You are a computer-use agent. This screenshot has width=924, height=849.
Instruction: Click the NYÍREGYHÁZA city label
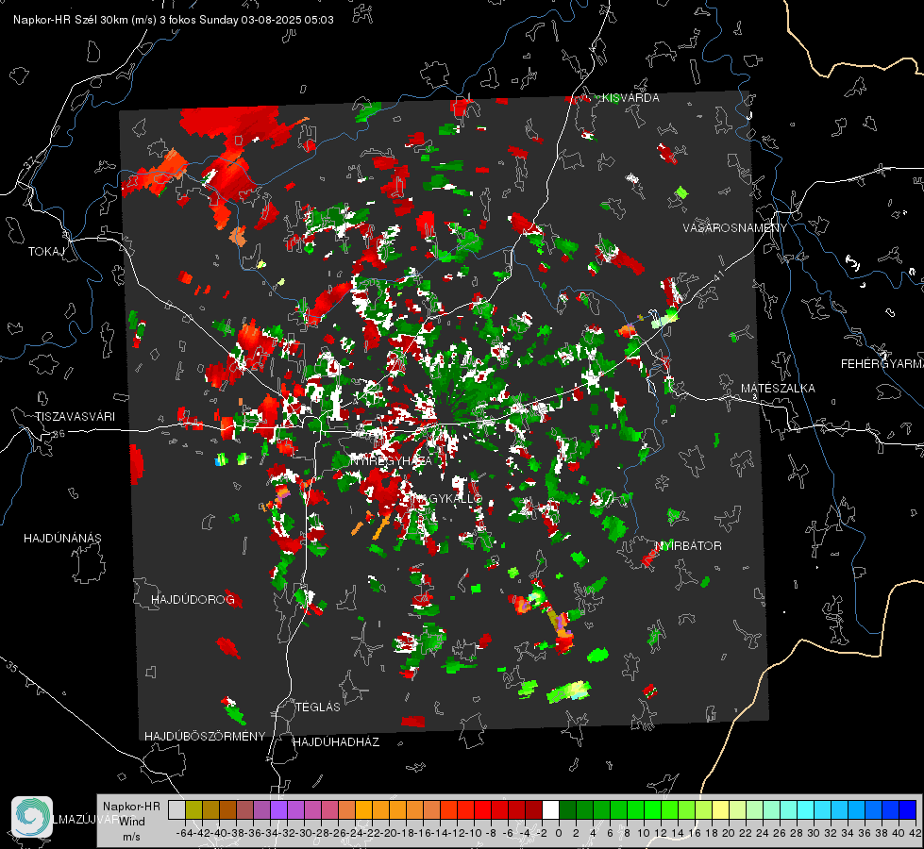(392, 460)
